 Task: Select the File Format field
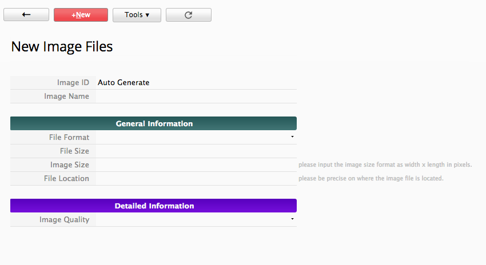click(x=192, y=138)
